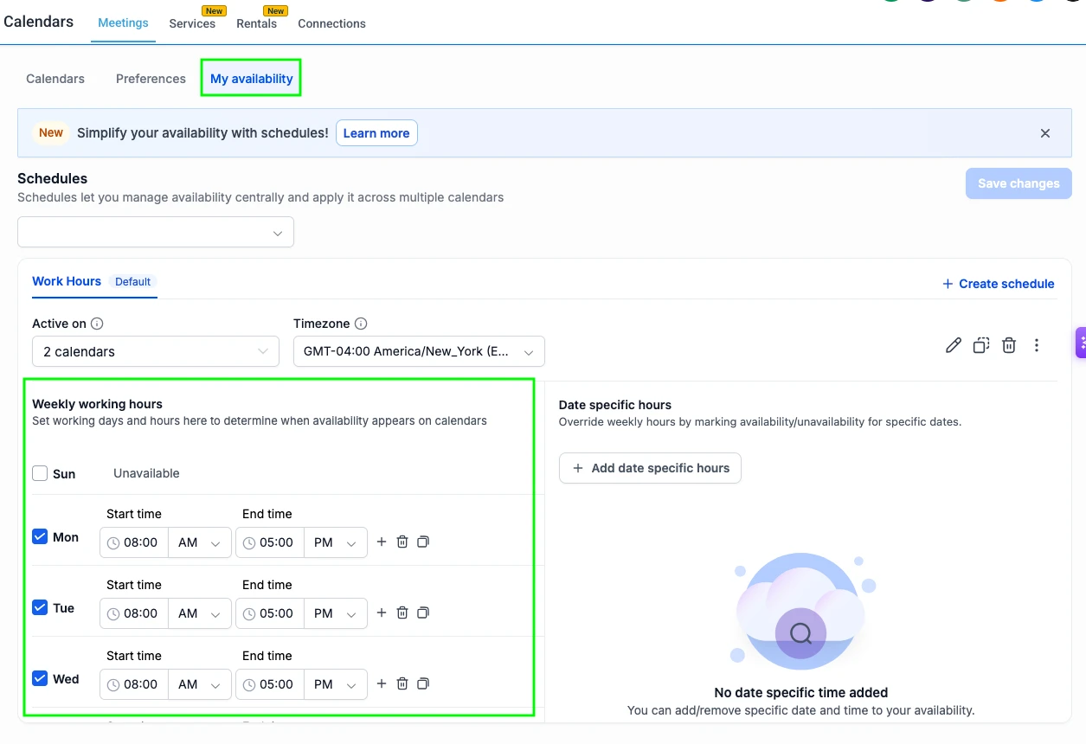Open Tuesday start AM/PM dropdown

pyautogui.click(x=200, y=613)
